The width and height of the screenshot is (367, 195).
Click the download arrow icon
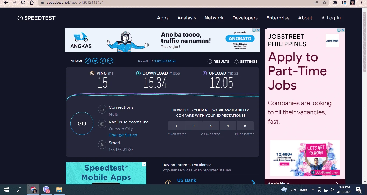coord(138,73)
